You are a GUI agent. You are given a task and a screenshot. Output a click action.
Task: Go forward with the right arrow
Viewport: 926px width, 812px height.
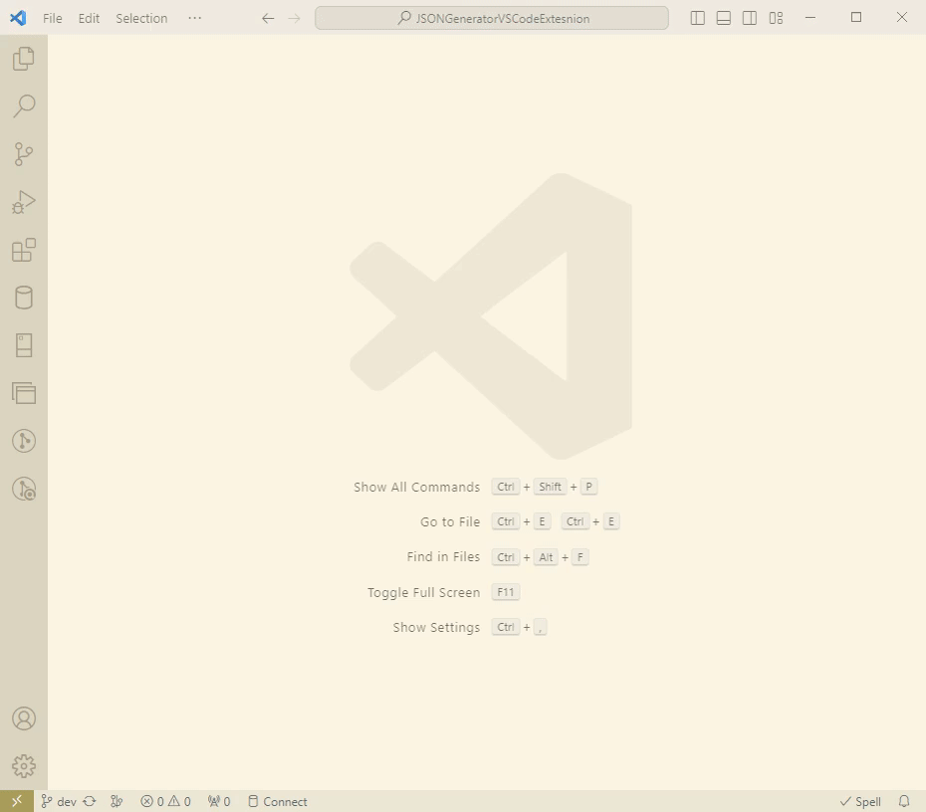pyautogui.click(x=294, y=18)
